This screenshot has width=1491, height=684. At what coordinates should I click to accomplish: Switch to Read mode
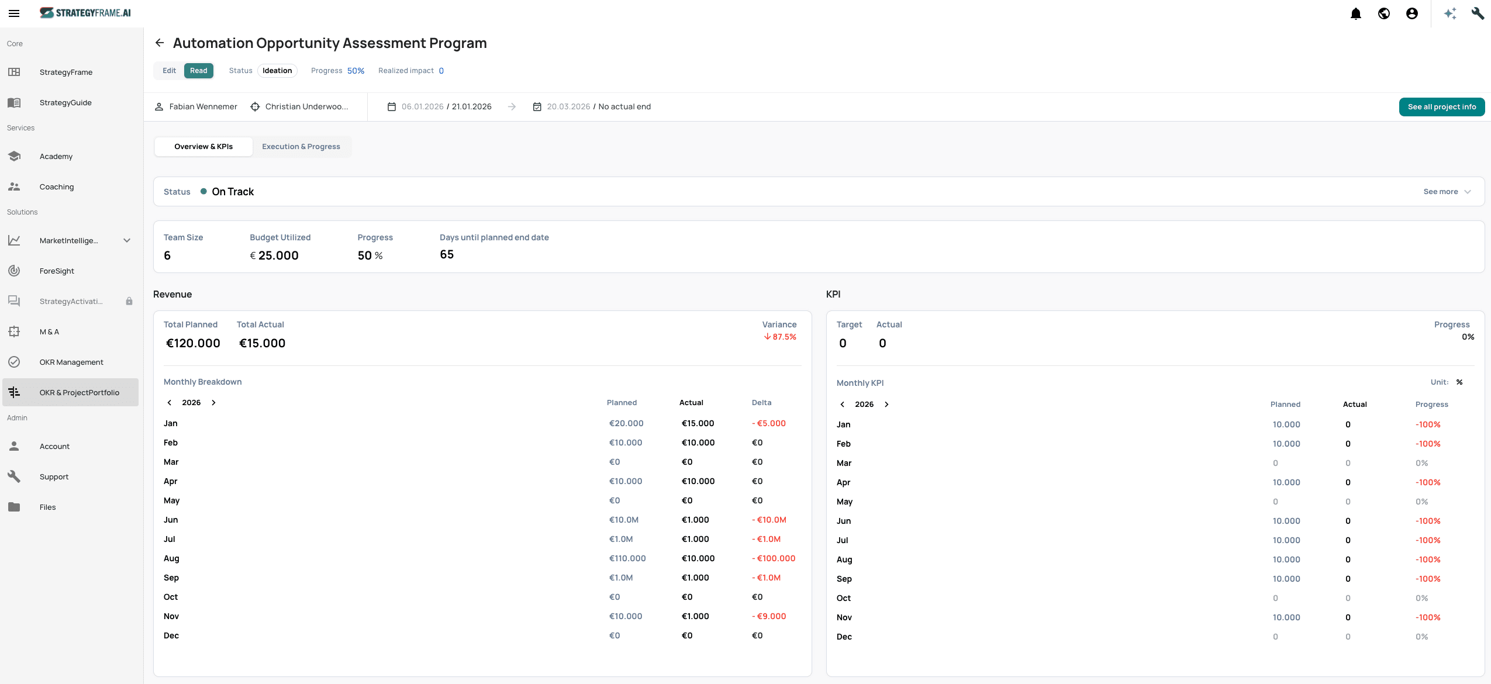click(x=199, y=71)
